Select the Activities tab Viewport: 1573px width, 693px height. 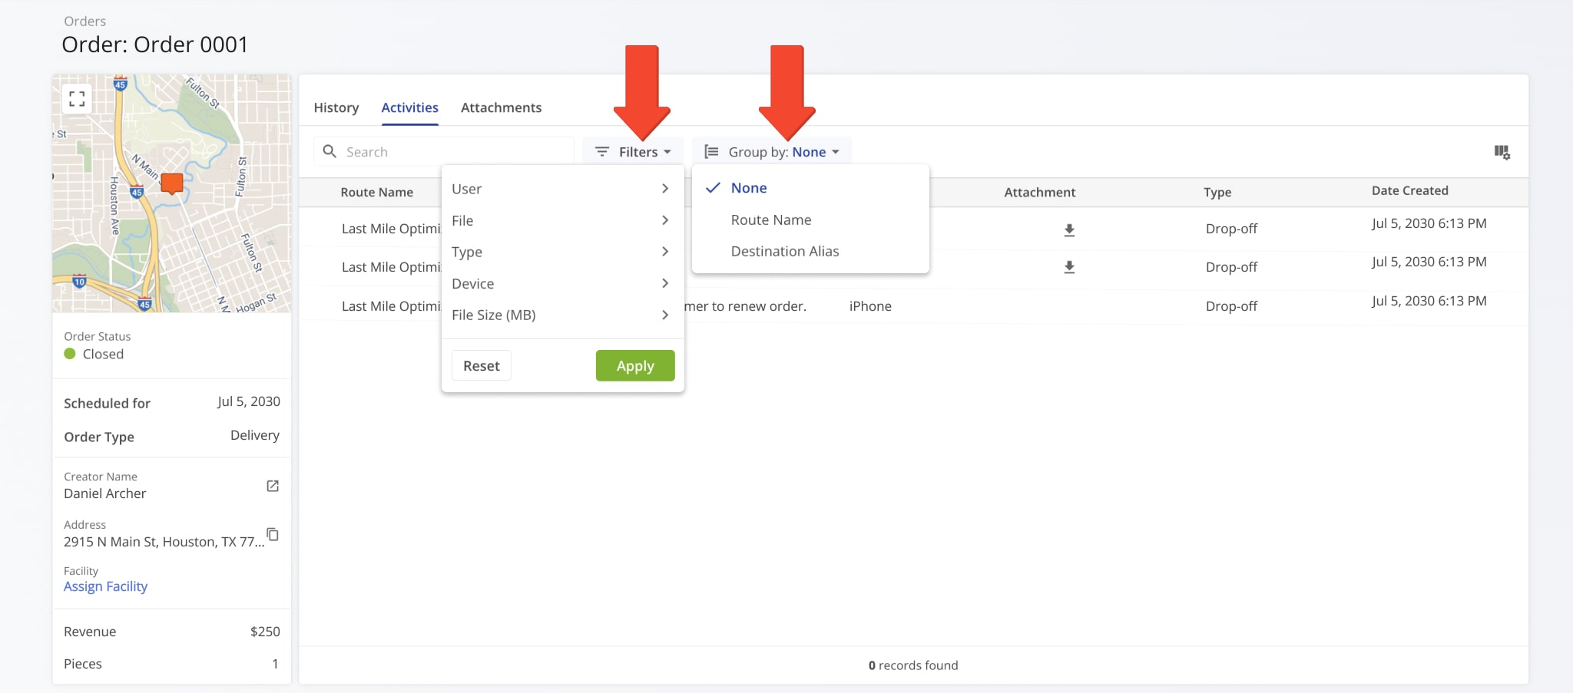coord(409,107)
